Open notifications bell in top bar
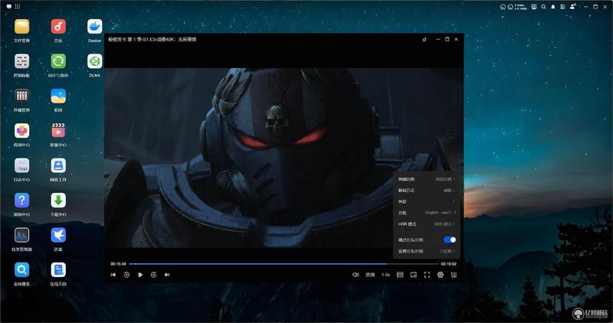The width and height of the screenshot is (613, 323). point(553,7)
